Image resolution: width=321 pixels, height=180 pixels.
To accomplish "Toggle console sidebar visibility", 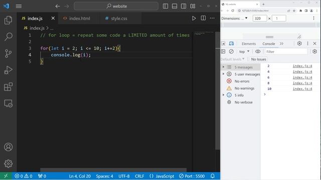I will tap(223, 51).
